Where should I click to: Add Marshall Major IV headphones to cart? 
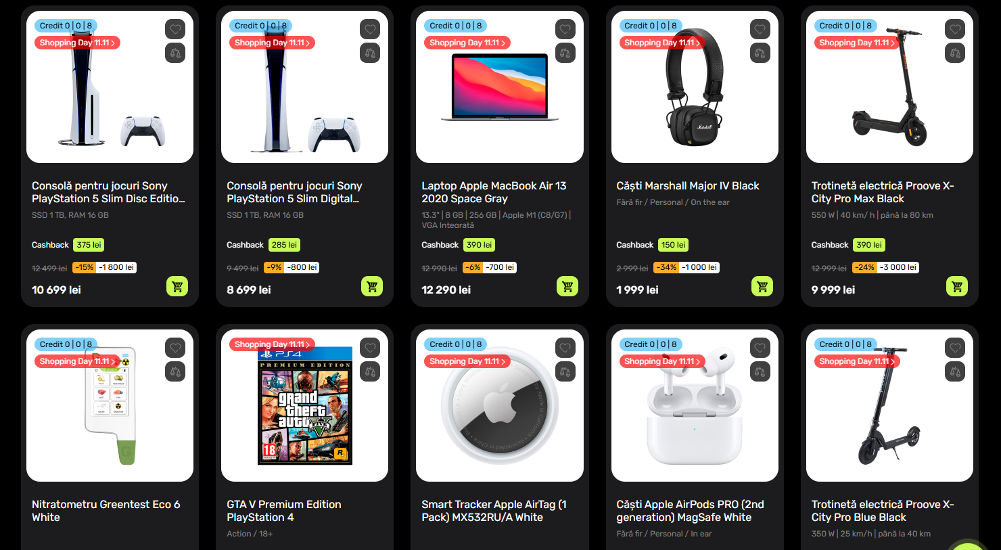coord(762,286)
